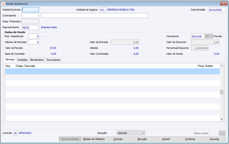Screen dimensions: 229x144
Task: Switch to the Unidades tab
Action: pos(23,60)
